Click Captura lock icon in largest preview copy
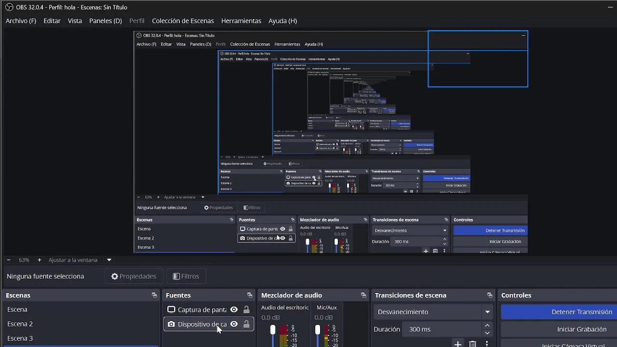Screen dimensions: 617x347 [x=290, y=229]
